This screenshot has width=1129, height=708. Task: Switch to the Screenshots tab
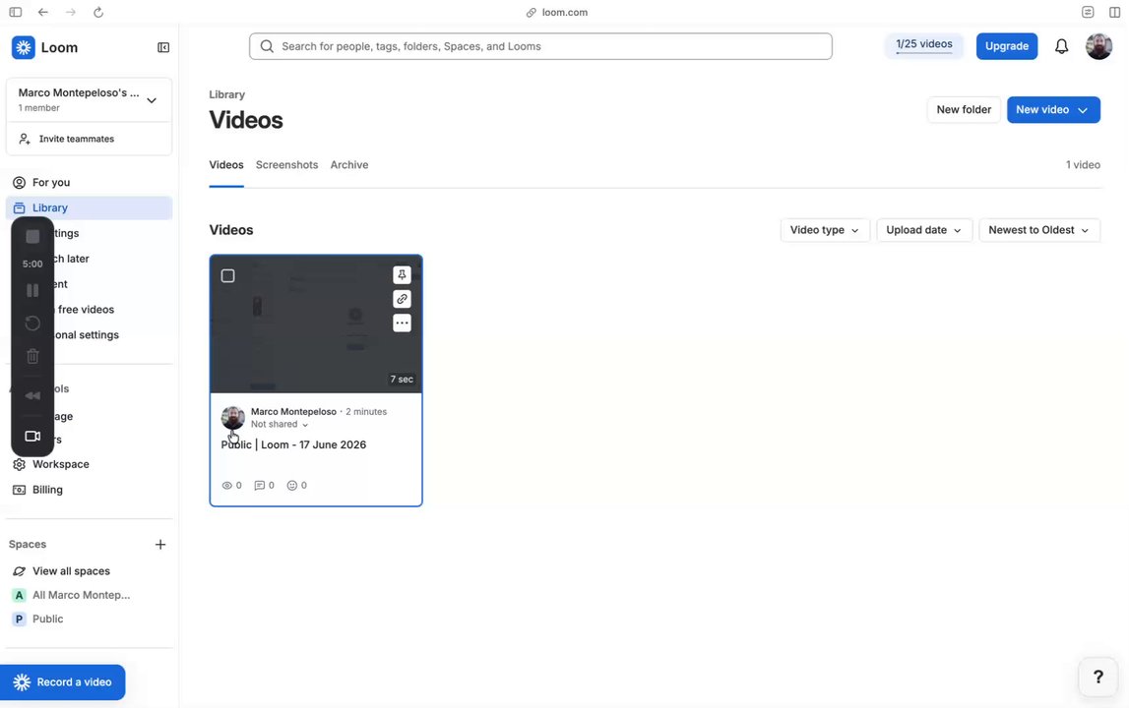(286, 165)
